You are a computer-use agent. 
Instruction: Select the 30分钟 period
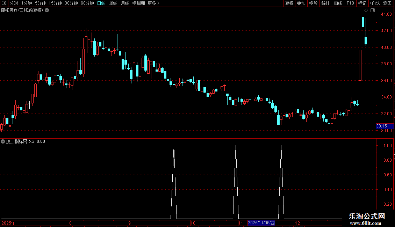[x=71, y=3]
